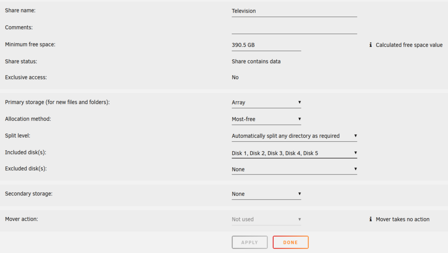Click the Share name field containing Television
Viewport: 448px width, 253px height.
pyautogui.click(x=294, y=11)
